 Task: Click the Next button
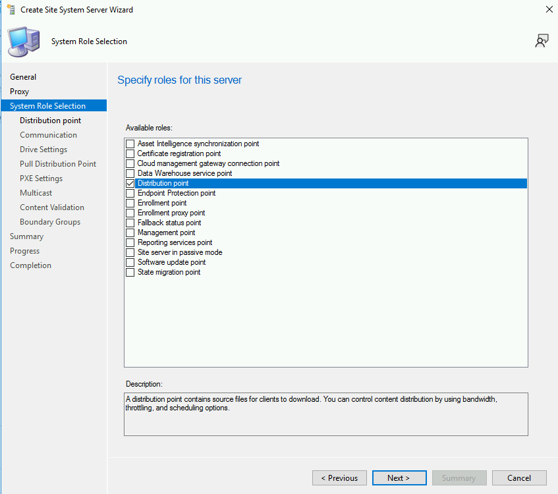pyautogui.click(x=399, y=478)
